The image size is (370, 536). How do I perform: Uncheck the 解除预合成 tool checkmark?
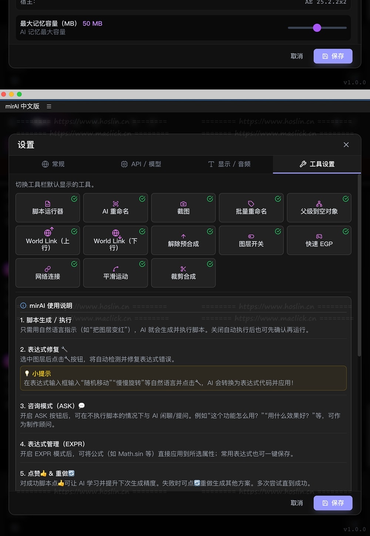210,231
